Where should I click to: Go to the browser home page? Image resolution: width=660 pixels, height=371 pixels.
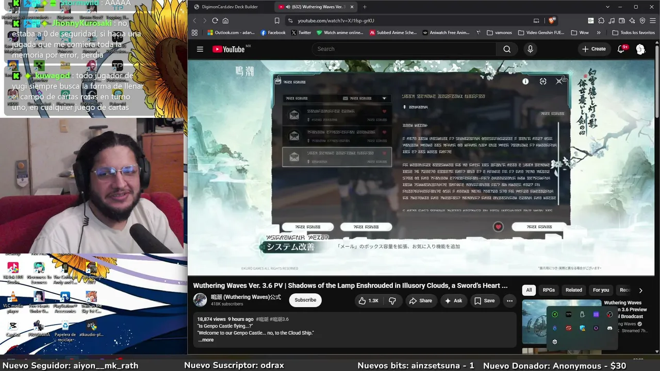(225, 21)
